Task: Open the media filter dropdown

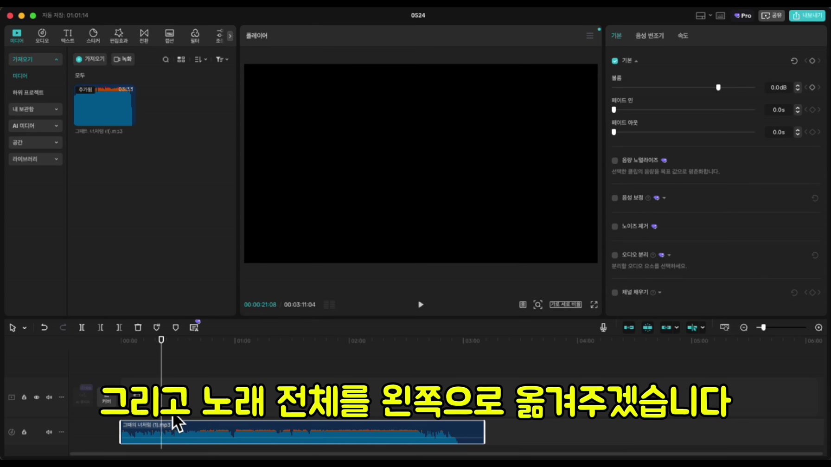Action: tap(222, 59)
